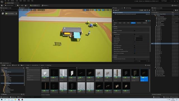The image size is (179, 101).
Task: Open the Content Browser tree search magnifier icon
Action: click(x=23, y=68)
